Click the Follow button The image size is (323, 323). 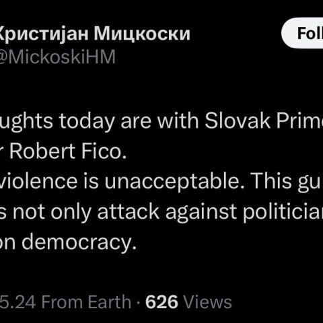(x=302, y=33)
